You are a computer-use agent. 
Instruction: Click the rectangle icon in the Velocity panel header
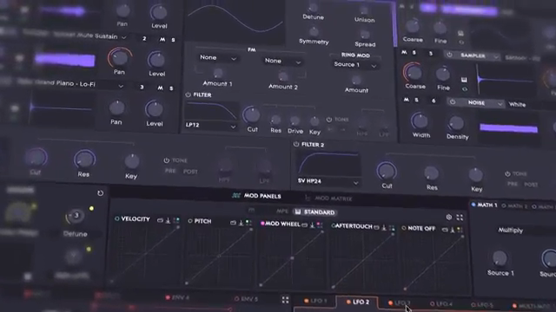(160, 220)
